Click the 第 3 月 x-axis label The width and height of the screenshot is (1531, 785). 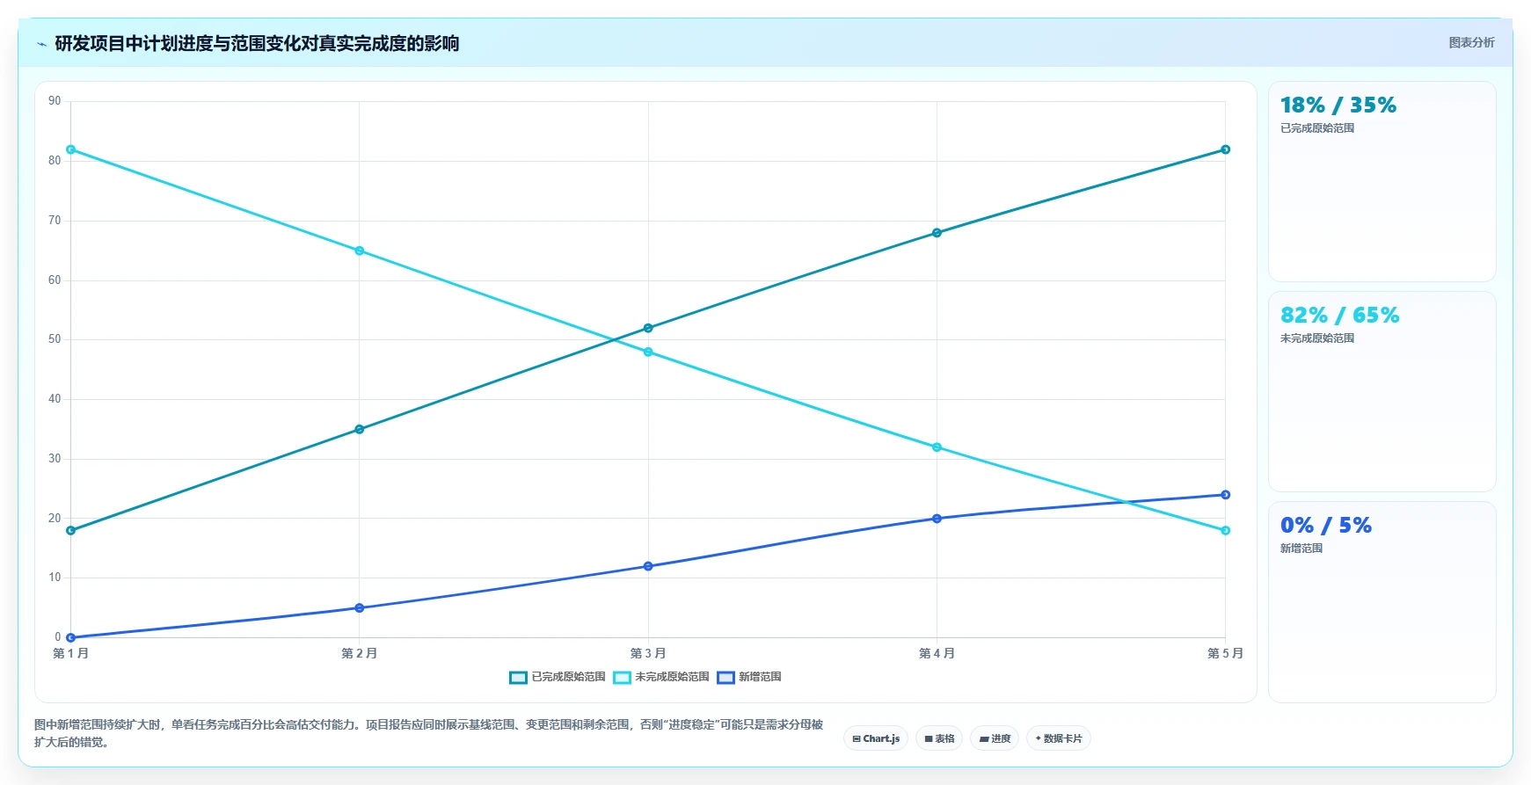[648, 653]
